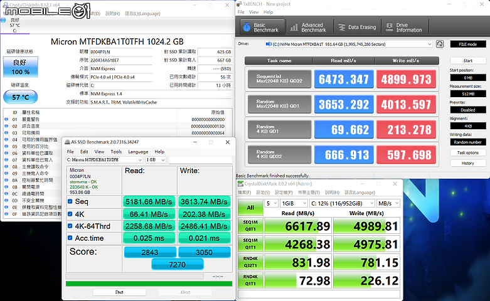
Task: Open the C: 12% drive dropdown in CrystalDiskMark
Action: 342,203
